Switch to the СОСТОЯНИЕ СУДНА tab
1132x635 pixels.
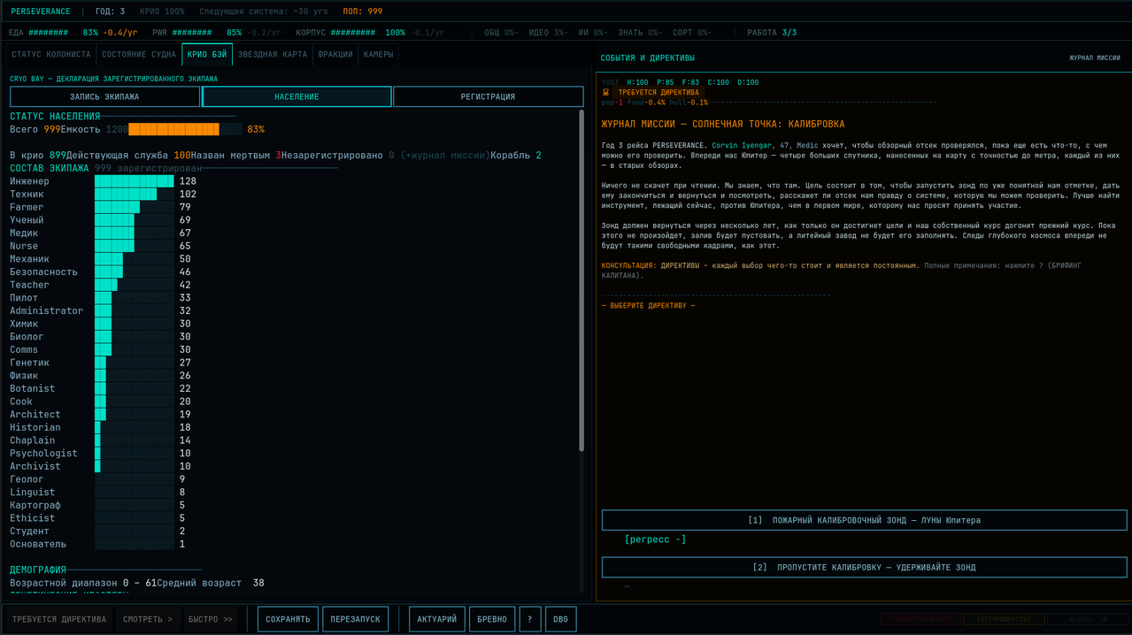[x=138, y=55]
